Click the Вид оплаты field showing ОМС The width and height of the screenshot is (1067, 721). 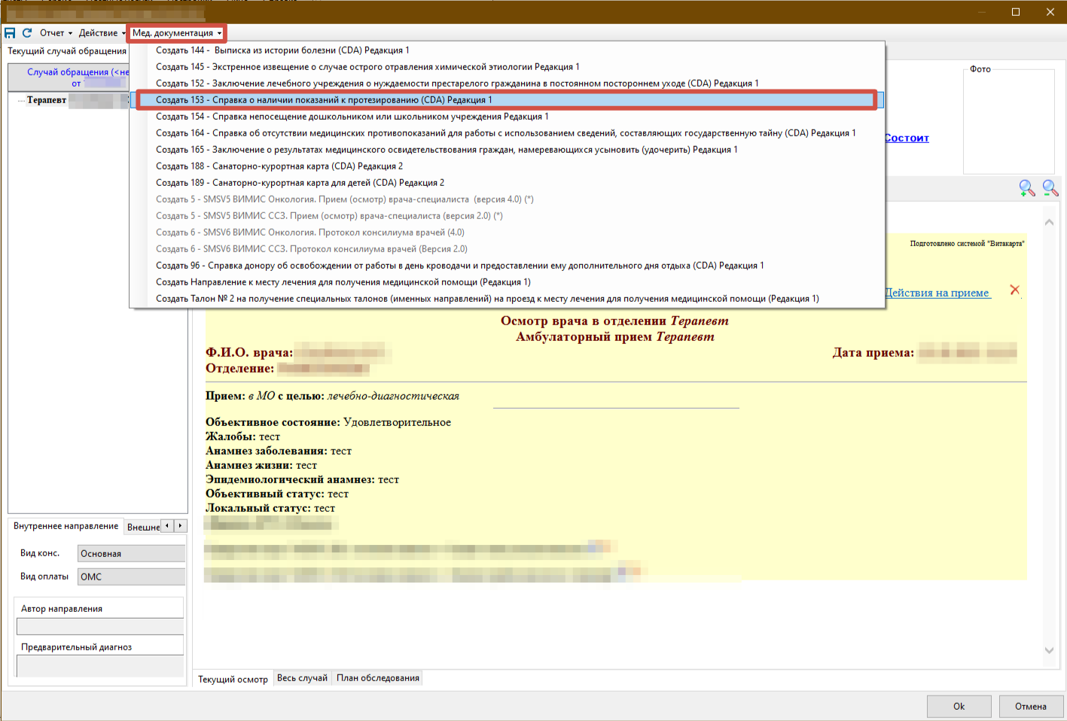point(131,577)
